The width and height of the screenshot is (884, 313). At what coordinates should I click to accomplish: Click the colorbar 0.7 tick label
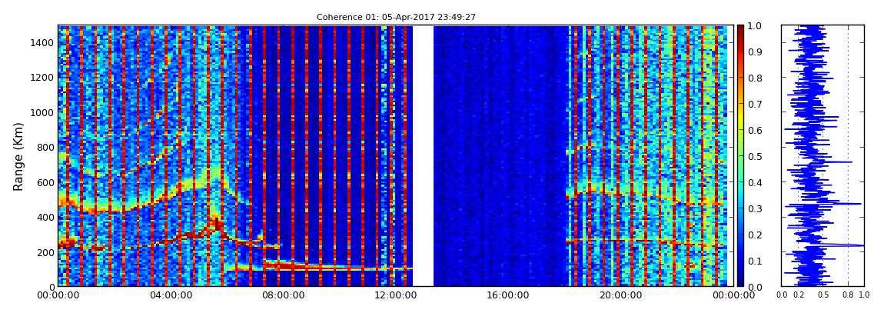[753, 105]
